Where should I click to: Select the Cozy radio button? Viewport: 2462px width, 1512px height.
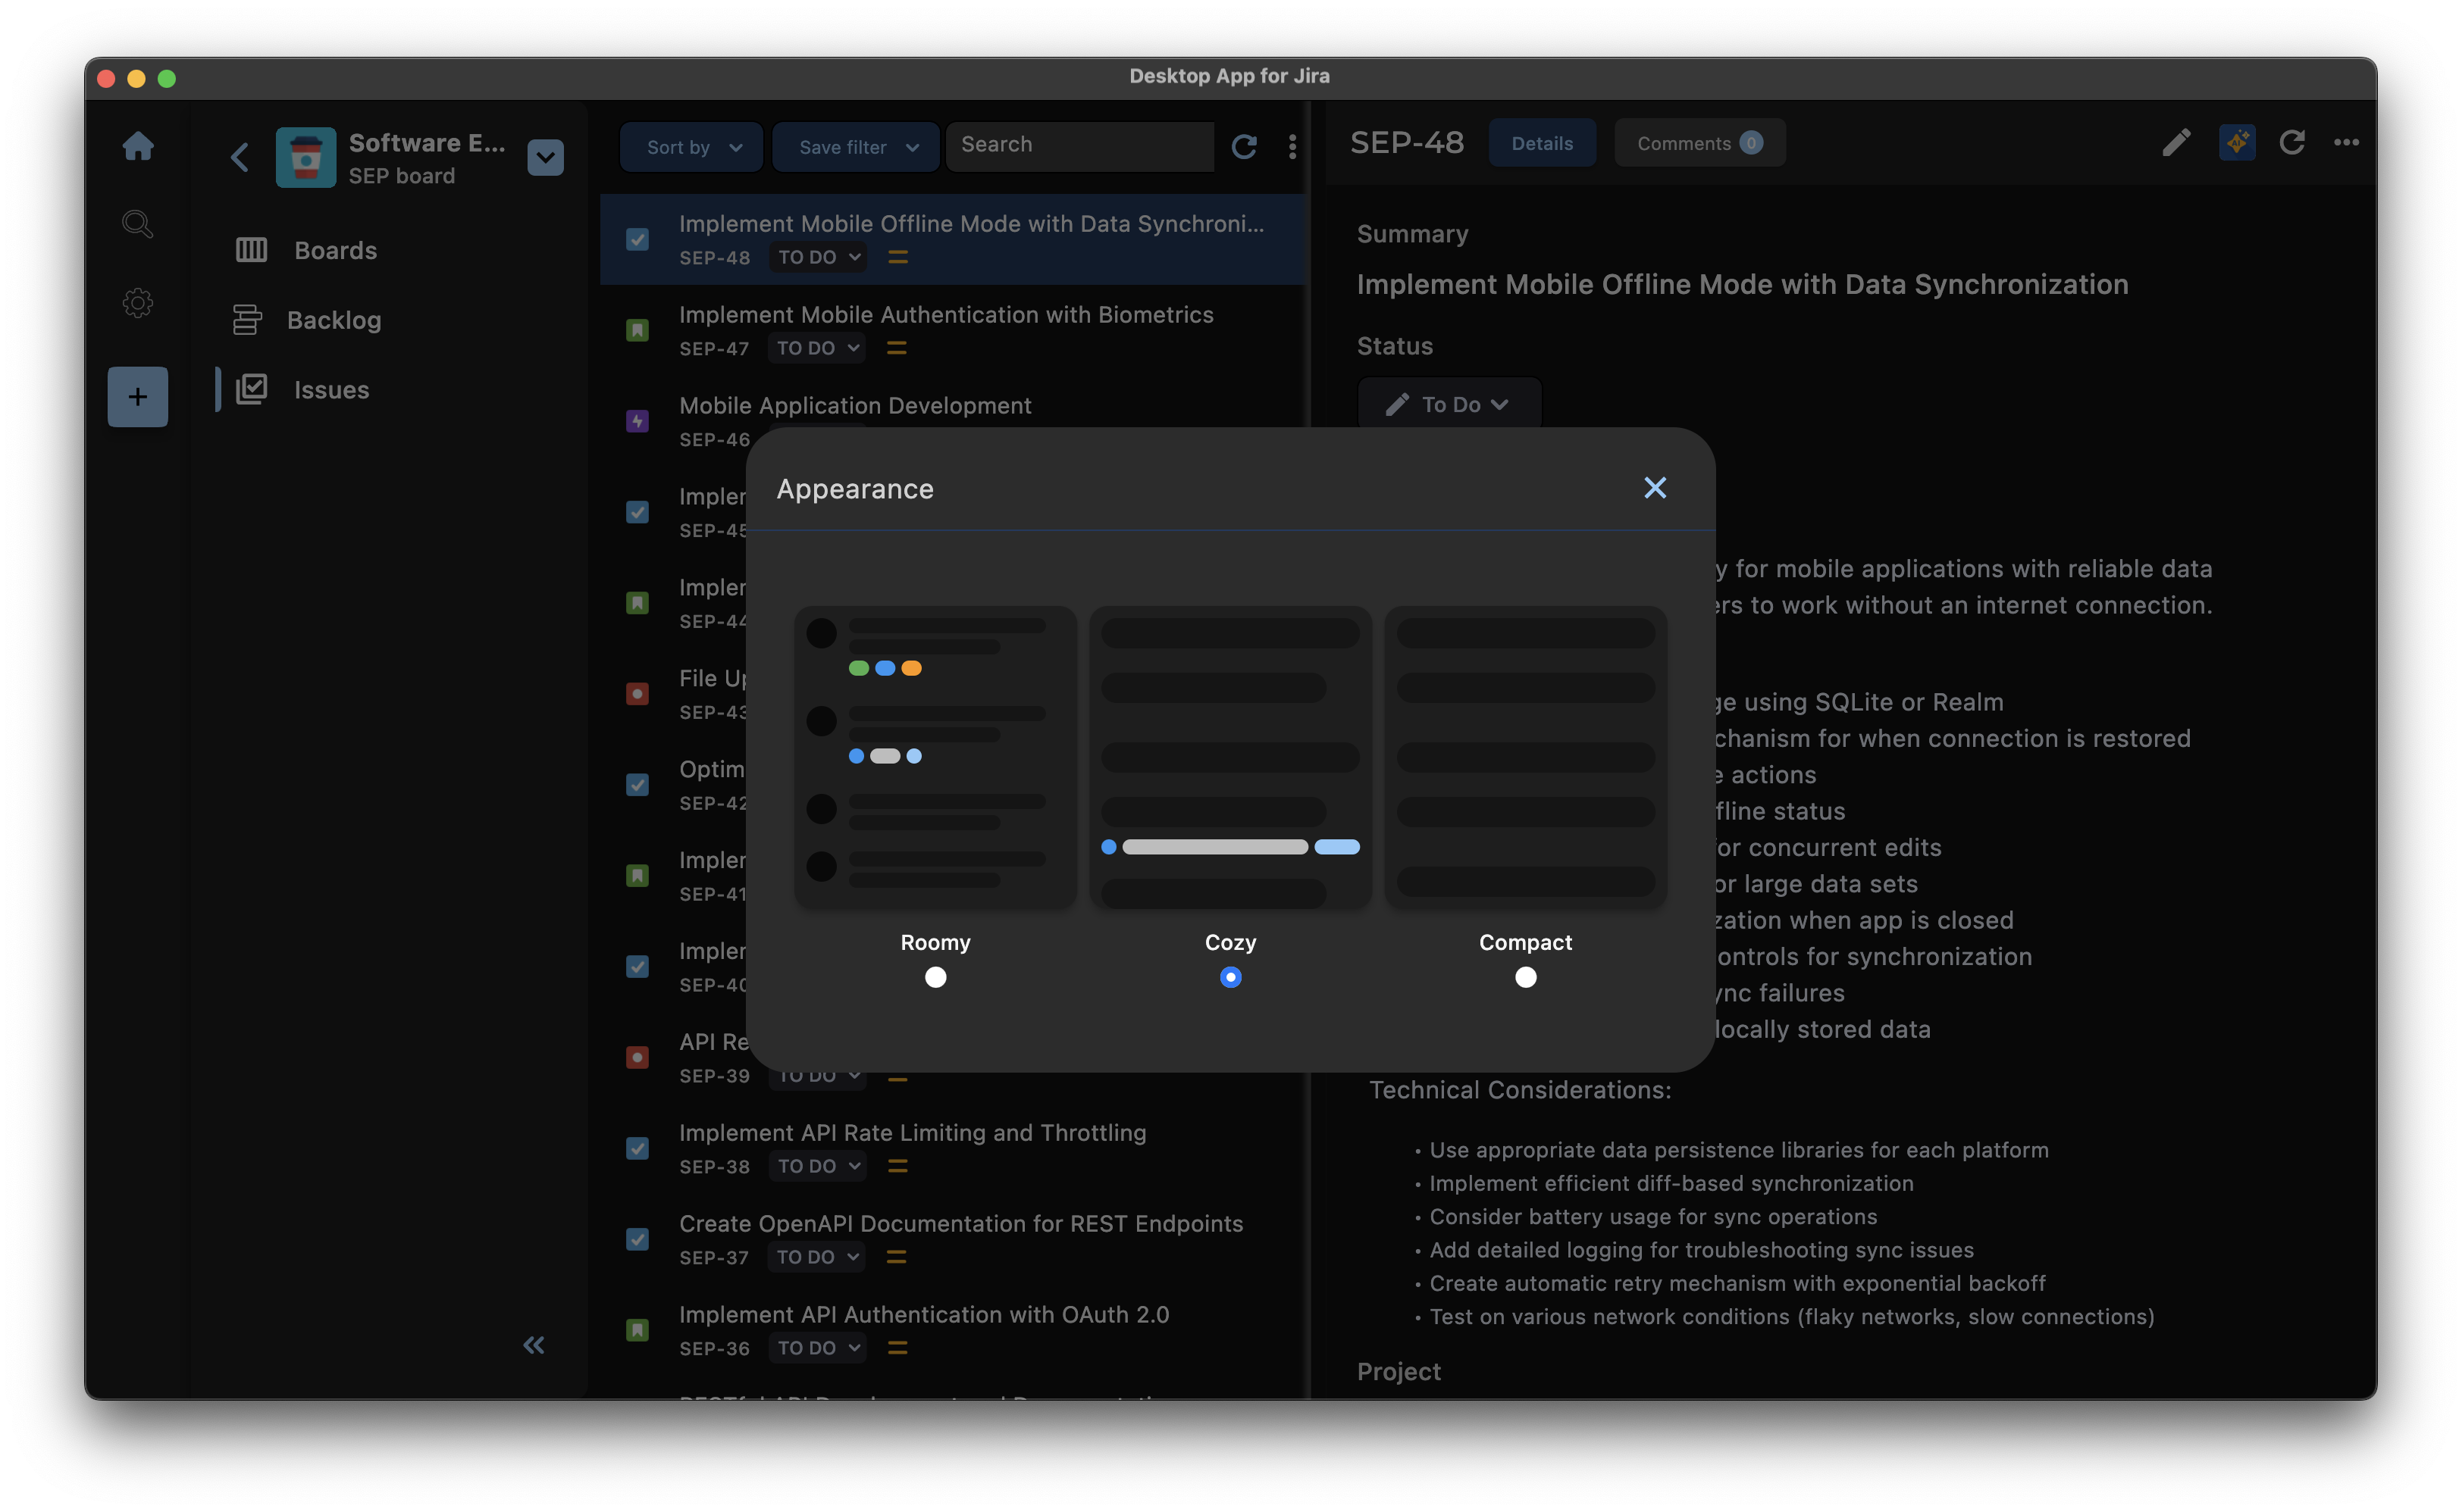click(1230, 977)
